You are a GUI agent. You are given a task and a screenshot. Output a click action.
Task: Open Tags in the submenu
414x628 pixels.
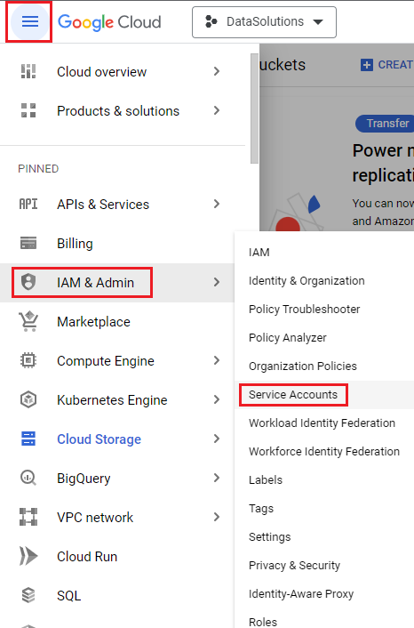[x=261, y=508]
